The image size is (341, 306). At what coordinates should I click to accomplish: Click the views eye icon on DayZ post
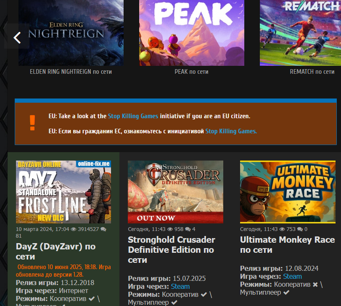(x=74, y=229)
